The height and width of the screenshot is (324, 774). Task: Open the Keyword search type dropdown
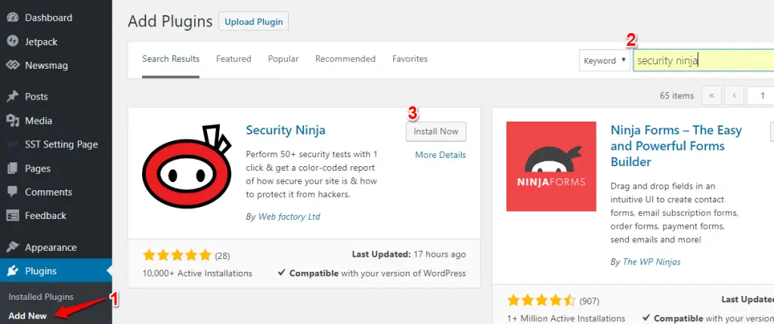tap(604, 60)
